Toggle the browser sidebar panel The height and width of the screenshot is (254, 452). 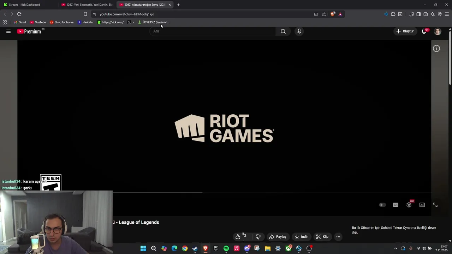(418, 14)
